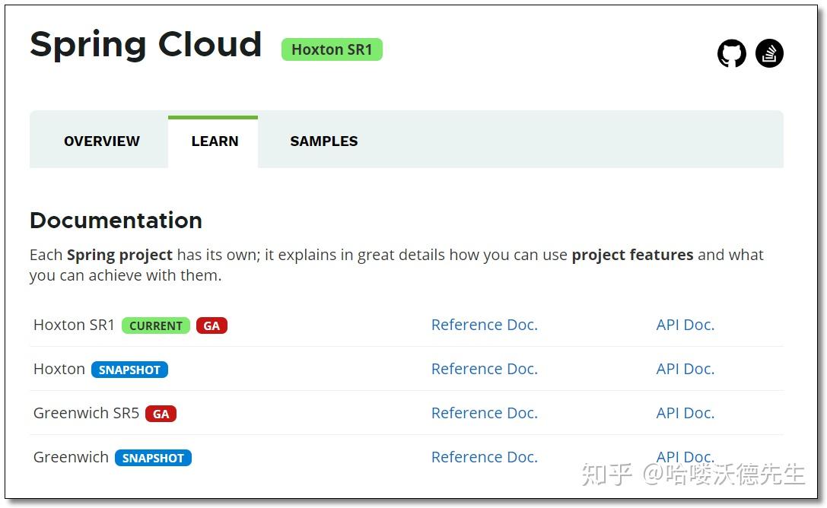Click the green Hoxton SR1 version badge
This screenshot has height=508, width=827.
[332, 49]
